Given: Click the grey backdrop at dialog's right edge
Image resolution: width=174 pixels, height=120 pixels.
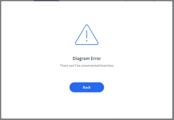Looking at the screenshot, I should point(173,60).
